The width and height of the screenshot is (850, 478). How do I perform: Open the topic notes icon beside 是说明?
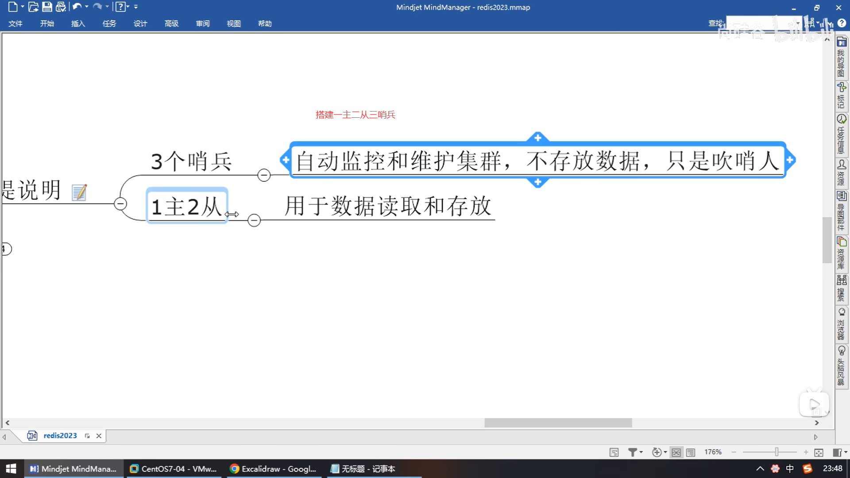(79, 192)
